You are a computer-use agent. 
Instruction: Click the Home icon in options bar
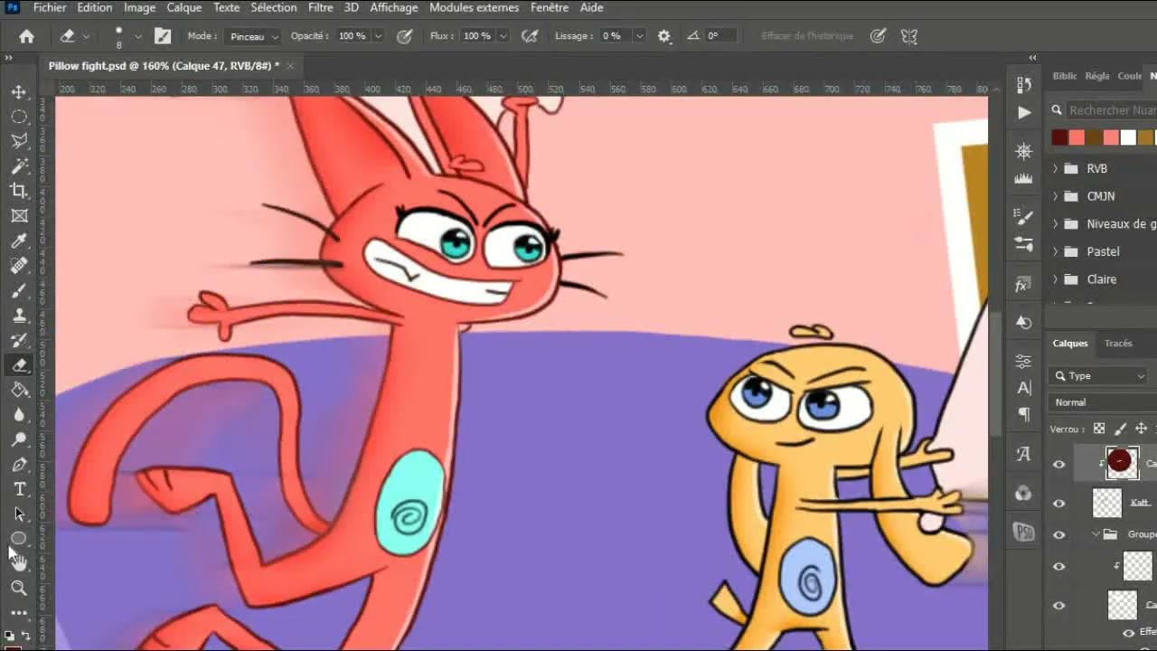pos(26,36)
